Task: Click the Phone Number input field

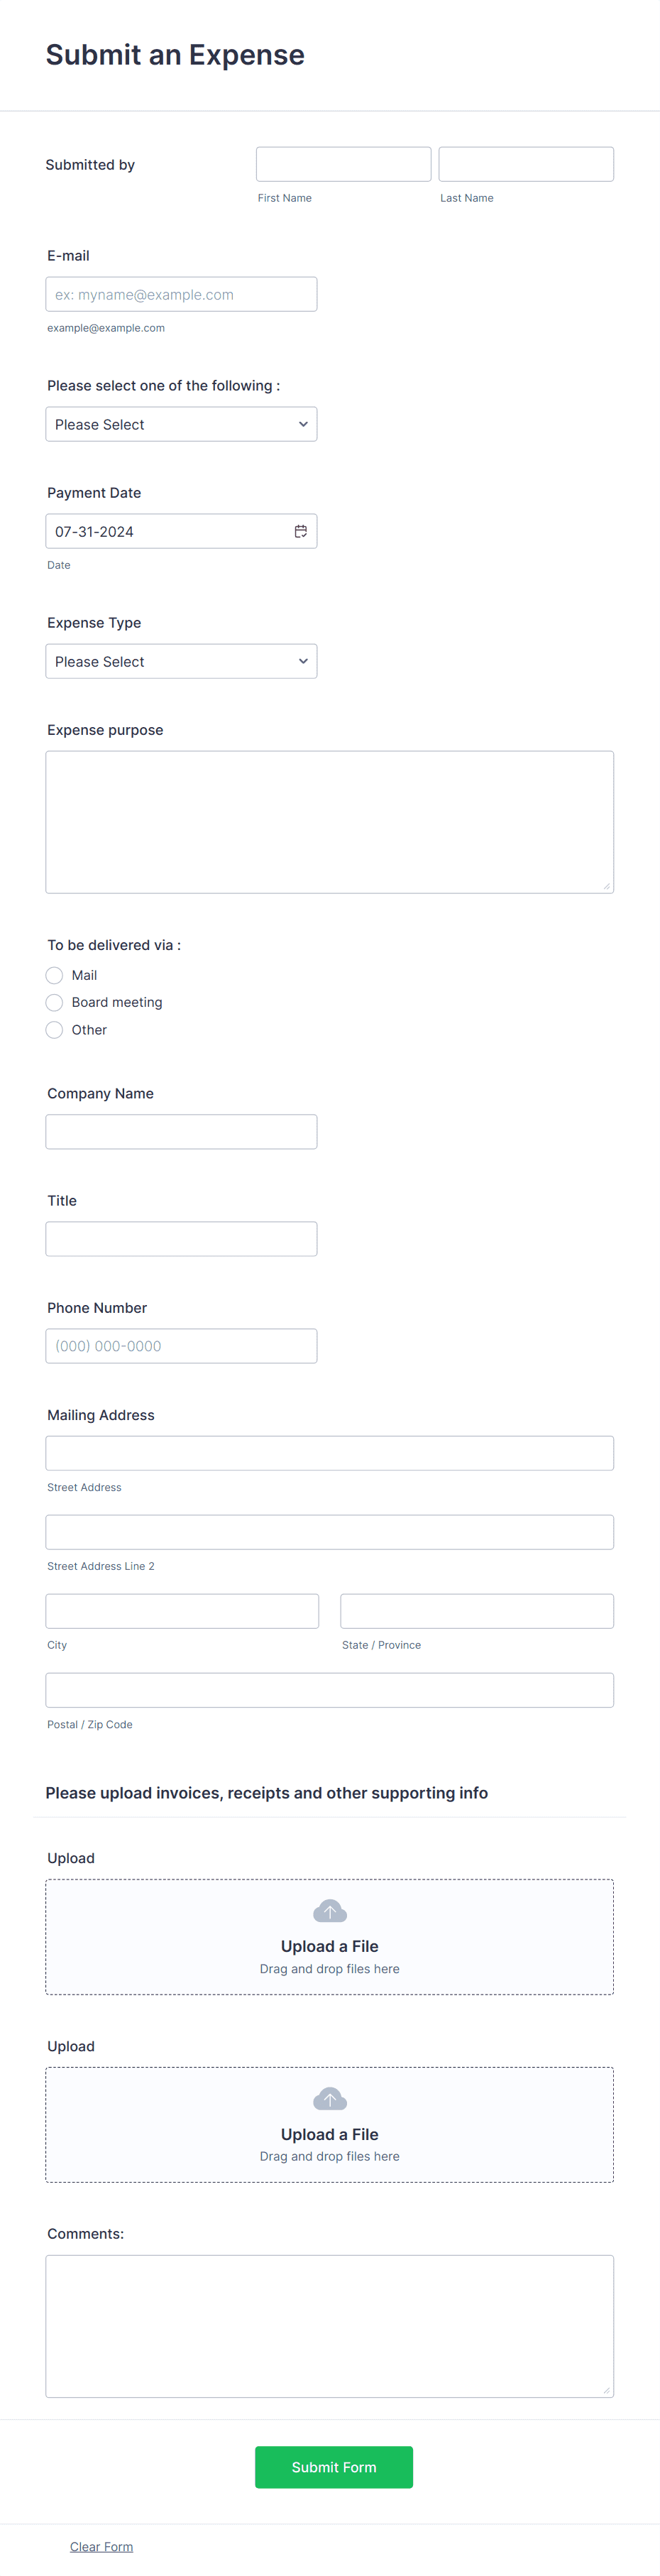Action: [181, 1346]
